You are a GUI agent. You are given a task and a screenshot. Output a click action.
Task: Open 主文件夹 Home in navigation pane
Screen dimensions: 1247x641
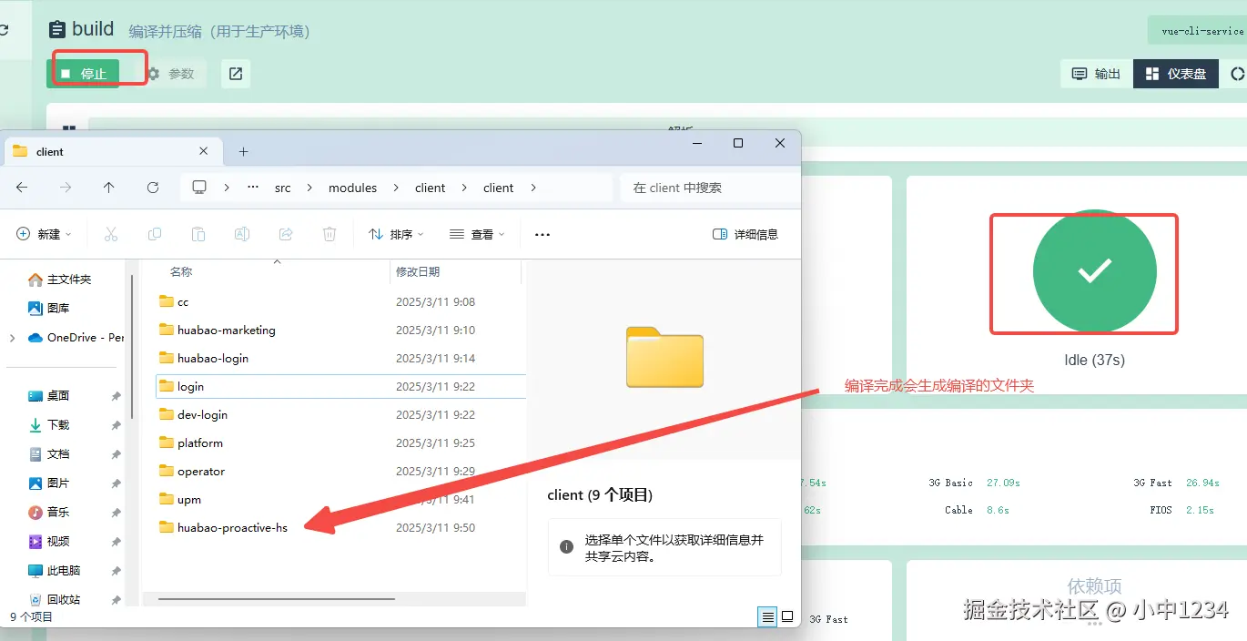[x=60, y=279]
